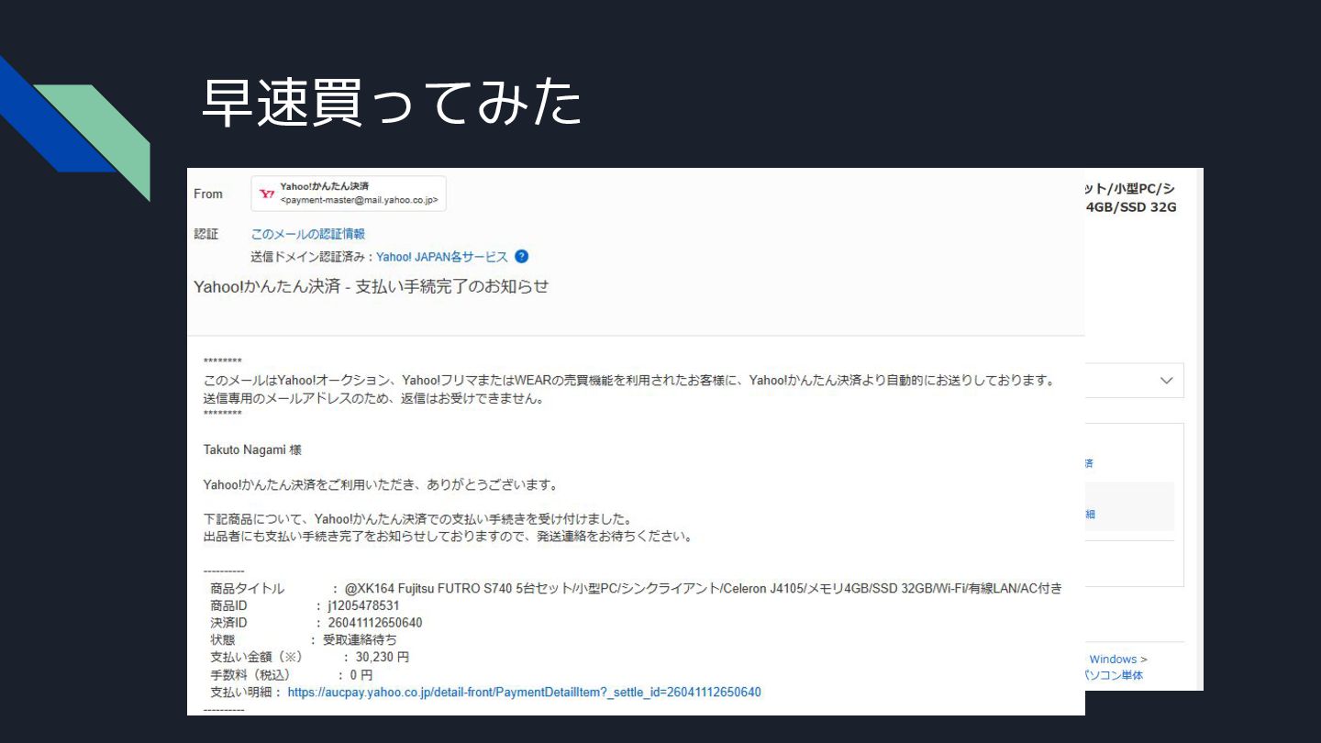Open the このメールの認証情報 link
Viewport: 1321px width, 743px height.
[308, 234]
